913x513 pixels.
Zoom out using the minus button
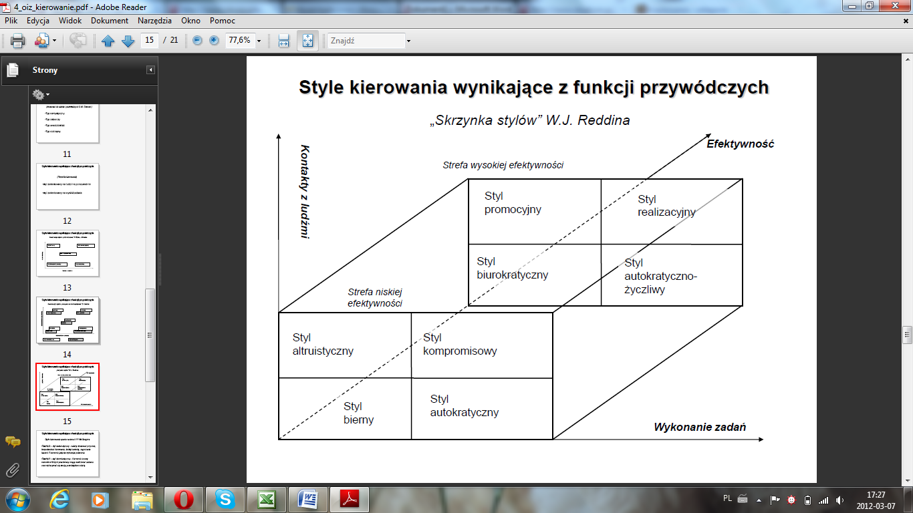pos(197,41)
